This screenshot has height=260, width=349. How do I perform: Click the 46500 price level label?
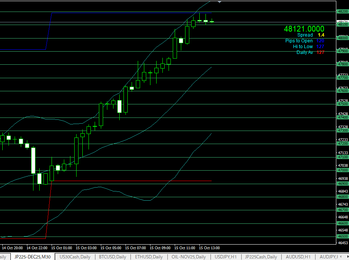coord(342,237)
